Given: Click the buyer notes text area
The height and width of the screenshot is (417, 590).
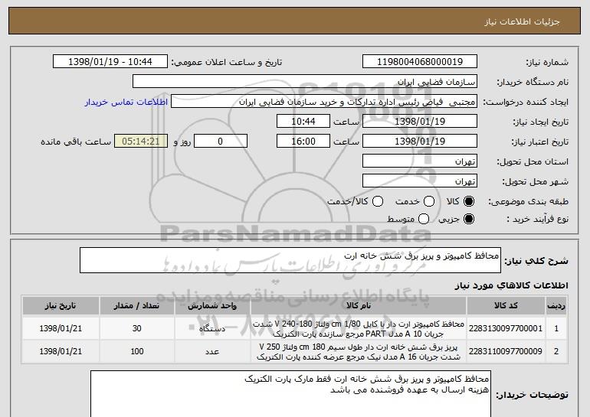Looking at the screenshot, I should 290,394.
